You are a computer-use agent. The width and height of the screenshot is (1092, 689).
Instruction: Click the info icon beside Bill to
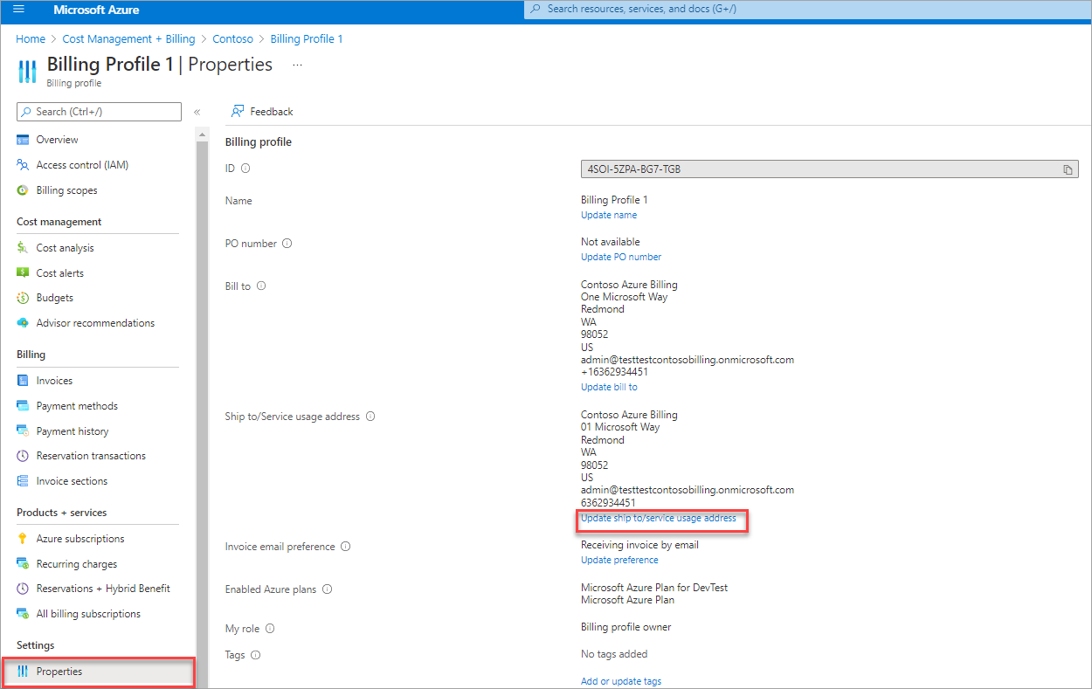[261, 286]
